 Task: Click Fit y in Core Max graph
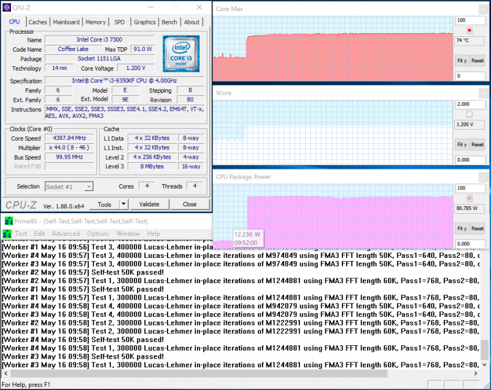click(462, 60)
